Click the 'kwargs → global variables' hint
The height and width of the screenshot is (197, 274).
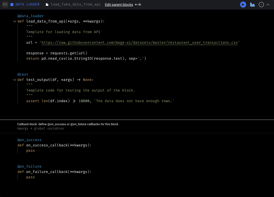click(x=41, y=128)
